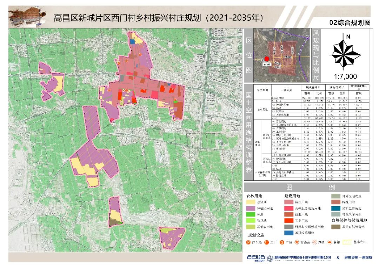Click the yellow 水浇地 legend swatch

pyautogui.click(x=251, y=202)
